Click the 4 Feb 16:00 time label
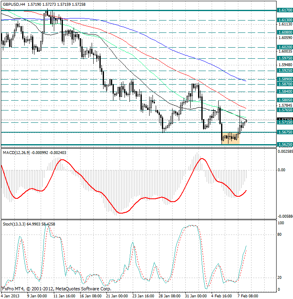Screen dimensions: 293x299 [x=221, y=296]
